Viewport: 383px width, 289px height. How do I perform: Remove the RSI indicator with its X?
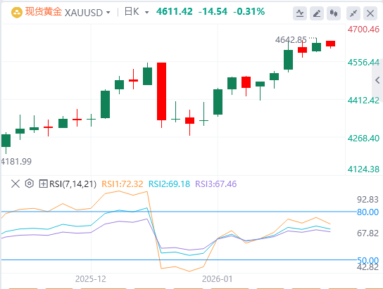[x=15, y=184]
